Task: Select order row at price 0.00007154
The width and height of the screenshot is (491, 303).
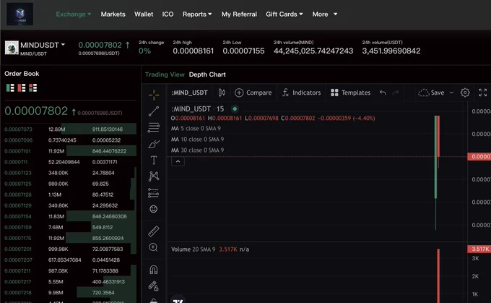Action: [70, 216]
